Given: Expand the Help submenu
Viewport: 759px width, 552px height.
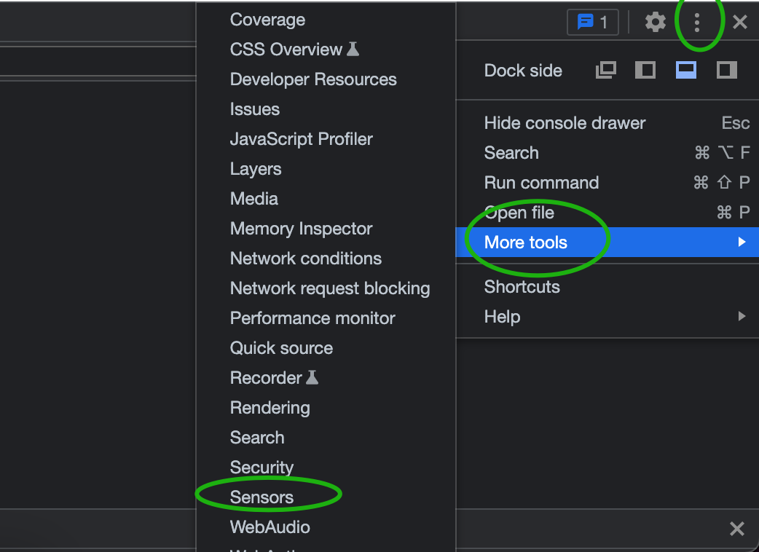Looking at the screenshot, I should [742, 317].
